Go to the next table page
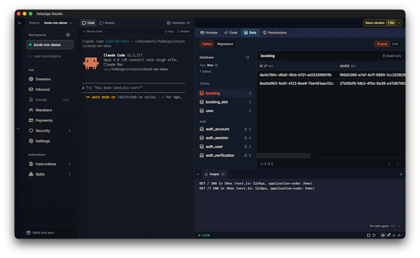420x258 pixels. click(398, 164)
